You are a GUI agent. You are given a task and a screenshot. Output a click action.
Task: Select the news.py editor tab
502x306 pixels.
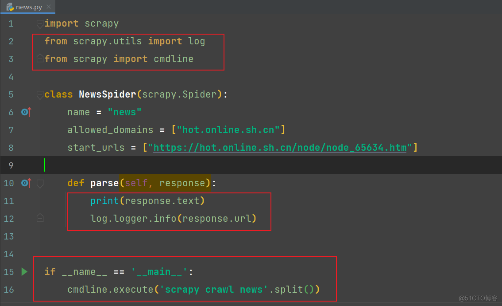click(x=27, y=7)
